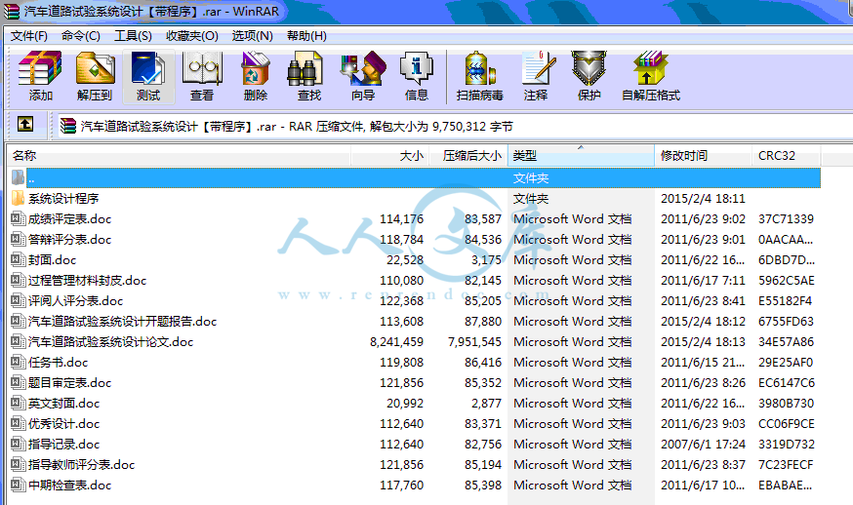The image size is (853, 505).
Task: Open the 收藏夹(O) menu
Action: point(192,36)
